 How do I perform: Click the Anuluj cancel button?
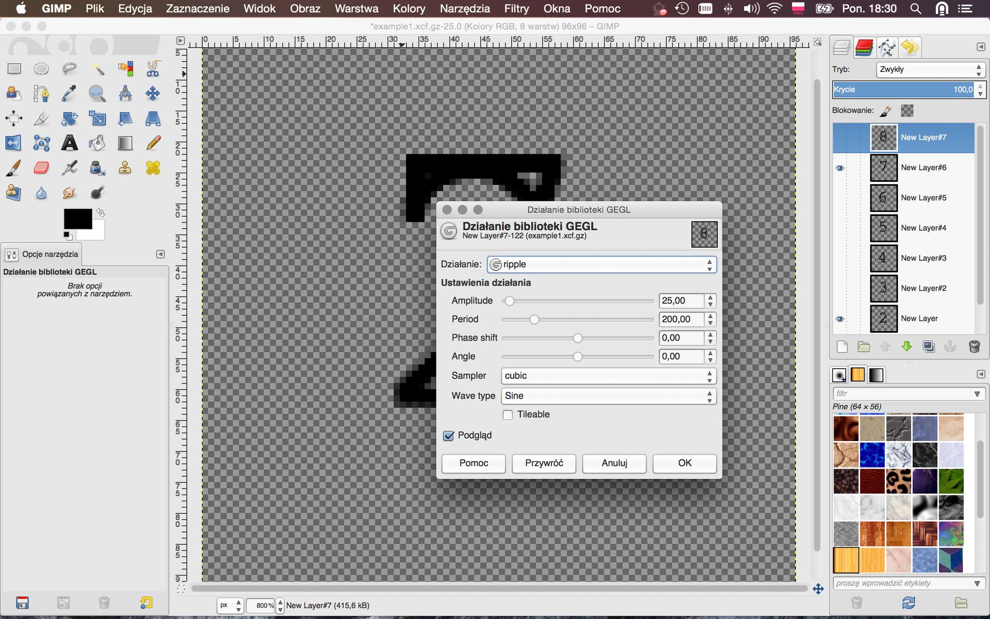[614, 464]
